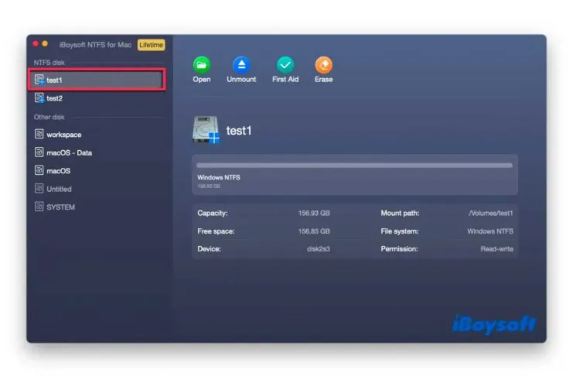Click the iBoysoft NTFS for Mac title
Screen dimensions: 573x376
[95, 45]
